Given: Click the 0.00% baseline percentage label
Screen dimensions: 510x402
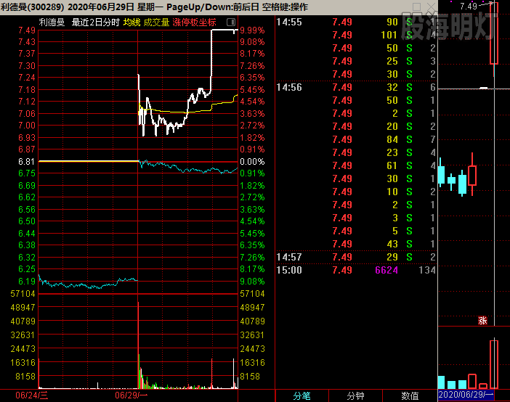Looking at the screenshot, I should (x=252, y=162).
